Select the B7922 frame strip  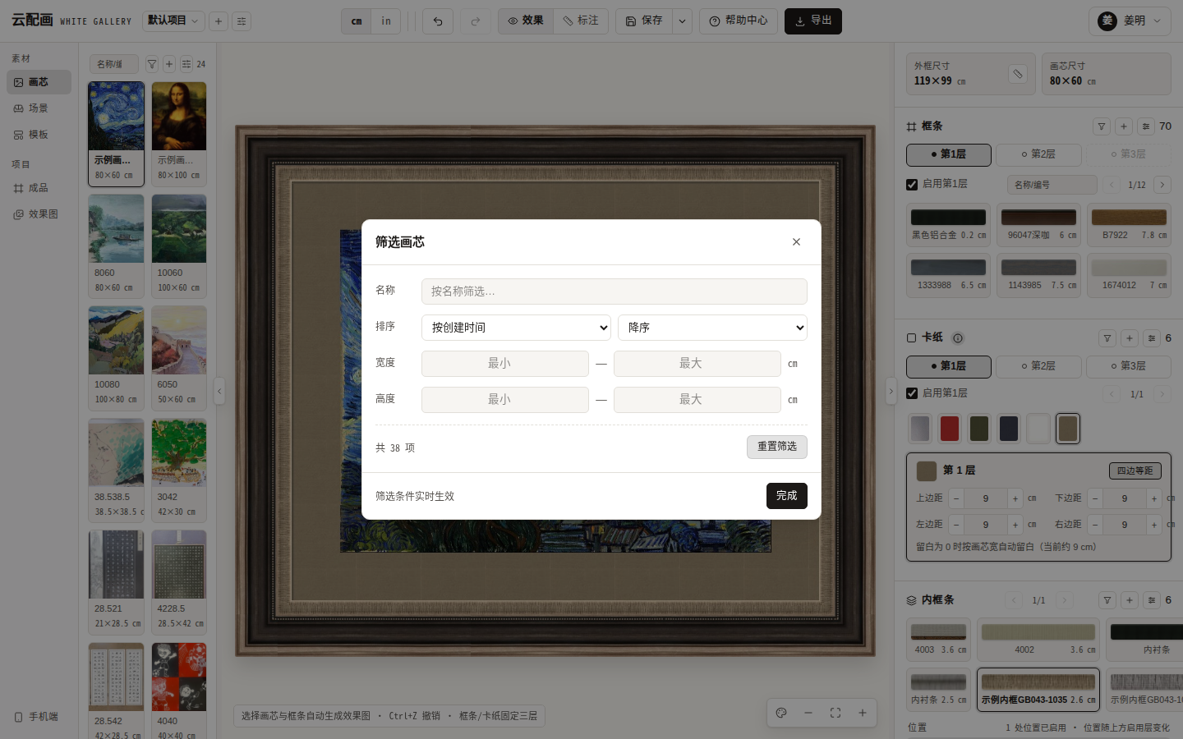coord(1129,224)
